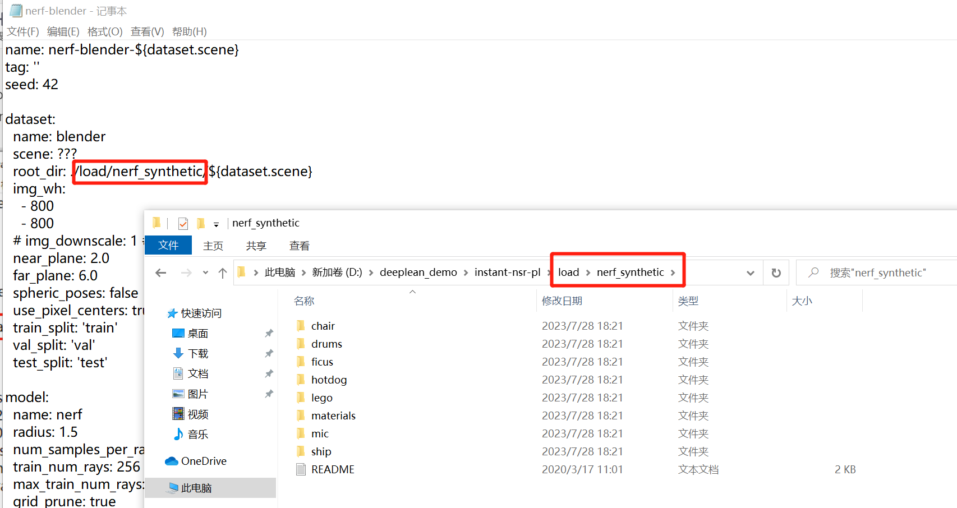Screen dimensions: 957x508
Task: Click the back navigation arrow
Action: 161,273
